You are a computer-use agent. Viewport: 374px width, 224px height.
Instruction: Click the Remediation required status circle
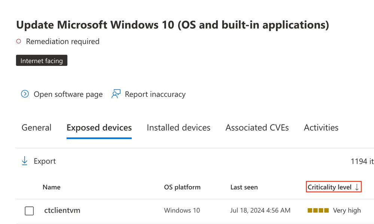(19, 41)
